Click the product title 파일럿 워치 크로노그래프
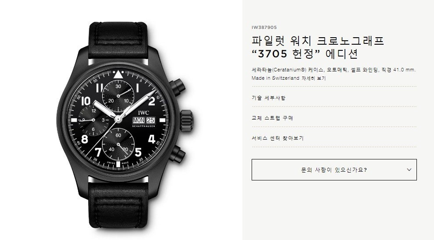This screenshot has width=434, height=240. (318, 41)
